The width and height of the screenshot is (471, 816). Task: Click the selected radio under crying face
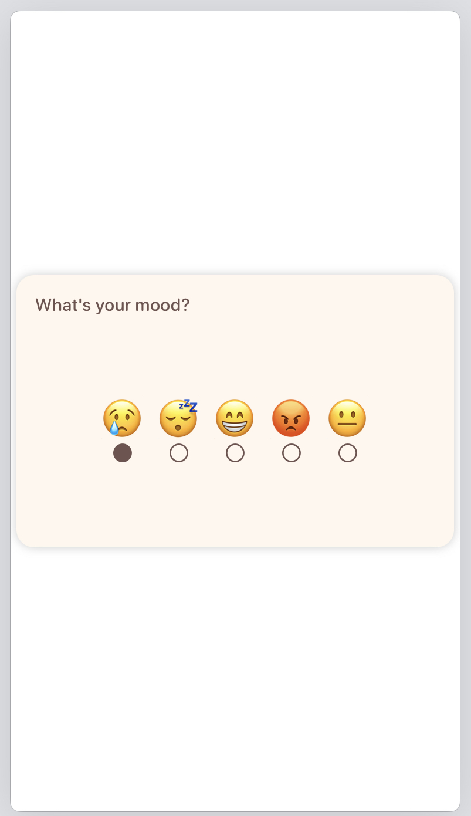pos(123,453)
